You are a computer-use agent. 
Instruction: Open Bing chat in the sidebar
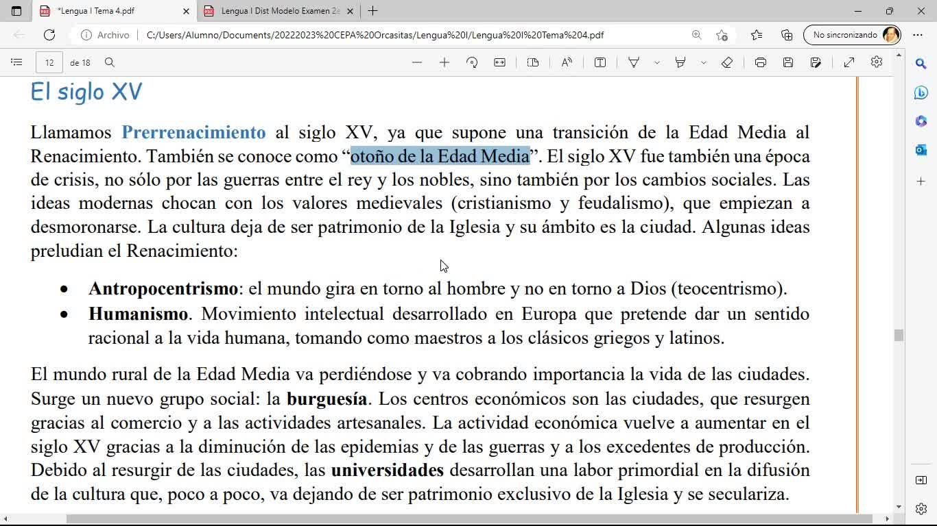pyautogui.click(x=921, y=92)
